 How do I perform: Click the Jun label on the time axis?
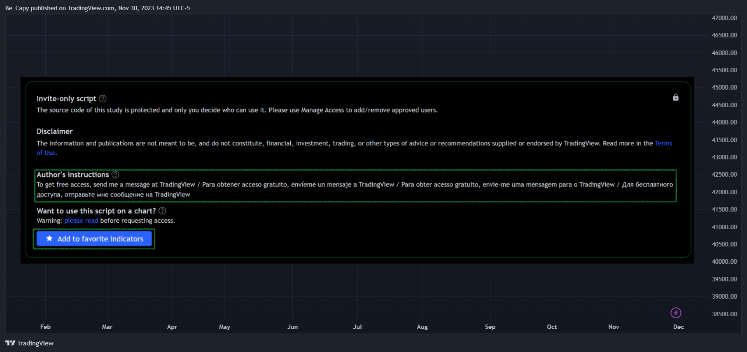click(292, 327)
